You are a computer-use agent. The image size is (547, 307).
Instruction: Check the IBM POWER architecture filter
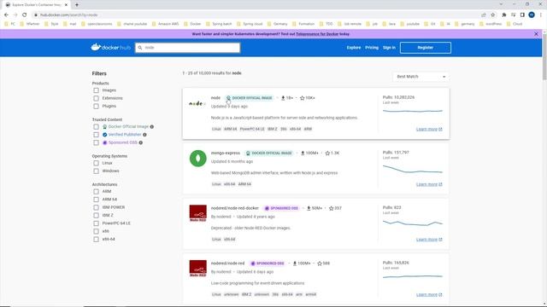(96, 207)
